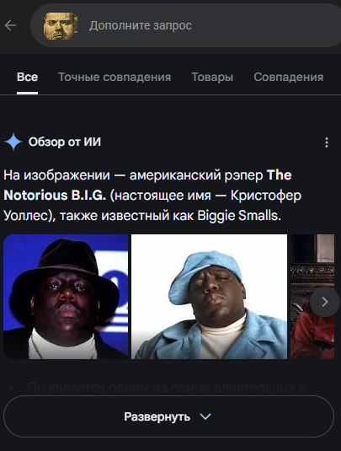Switch to 'Точные совпадения' tab

coord(115,77)
